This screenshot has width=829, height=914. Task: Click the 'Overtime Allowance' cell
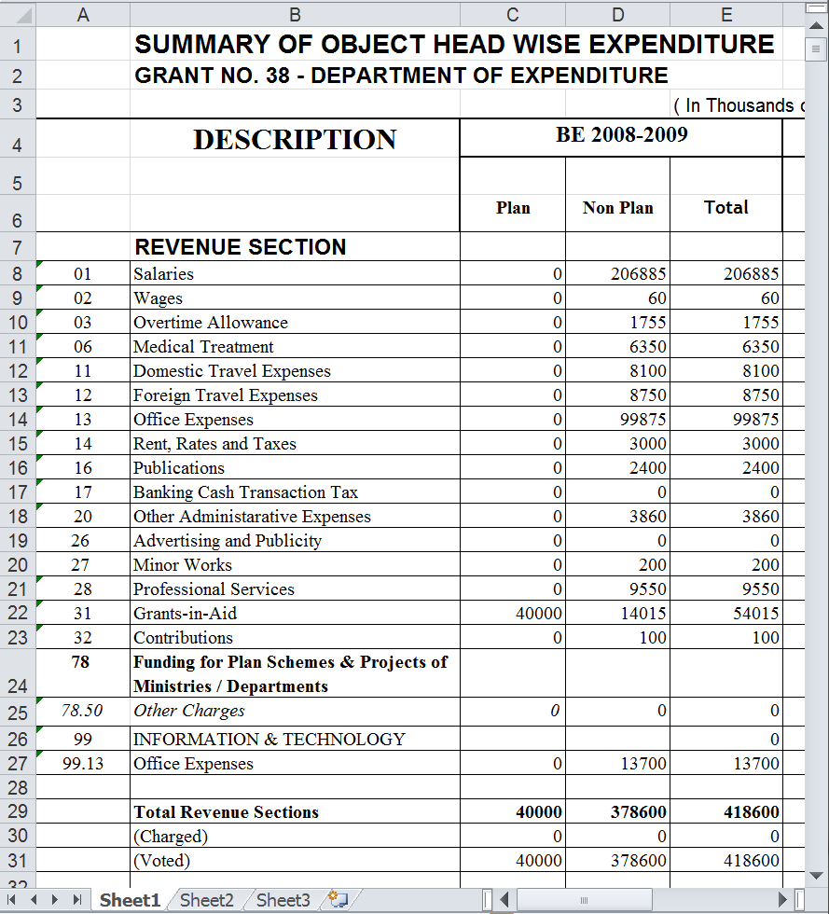295,323
